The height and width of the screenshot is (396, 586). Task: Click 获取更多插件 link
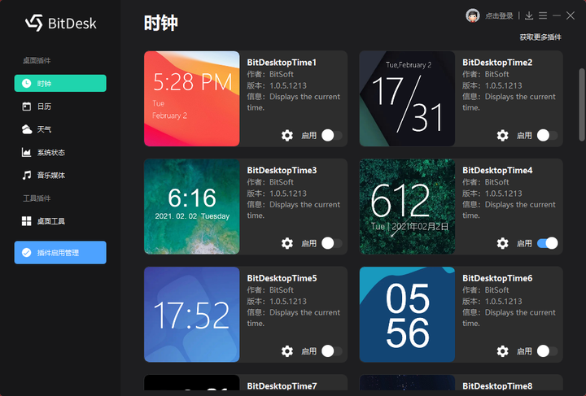pos(540,37)
